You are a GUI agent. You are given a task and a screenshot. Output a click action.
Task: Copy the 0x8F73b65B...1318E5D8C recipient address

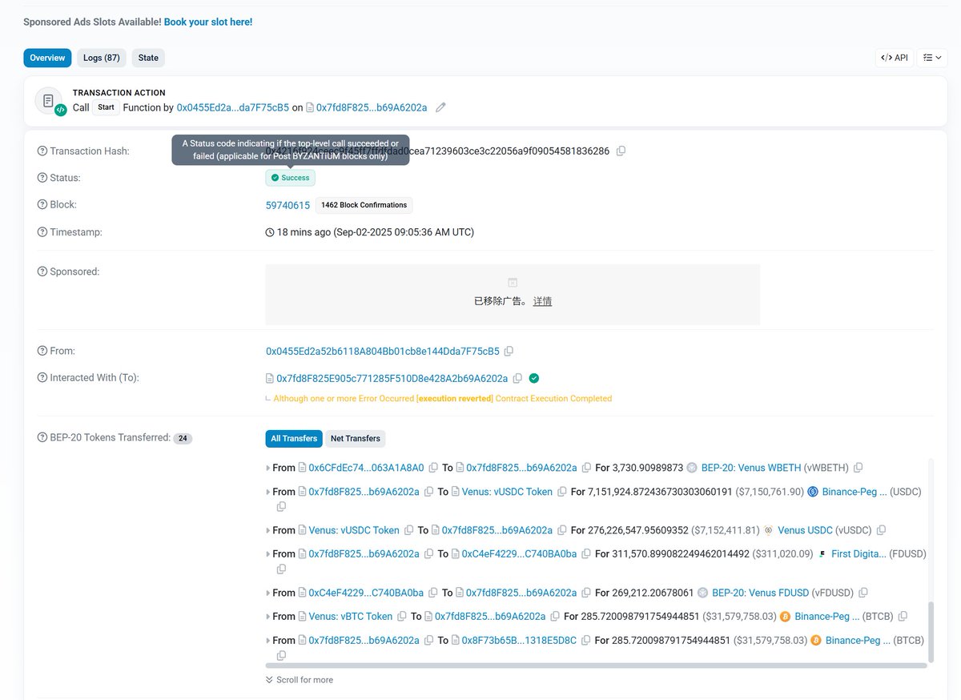585,640
